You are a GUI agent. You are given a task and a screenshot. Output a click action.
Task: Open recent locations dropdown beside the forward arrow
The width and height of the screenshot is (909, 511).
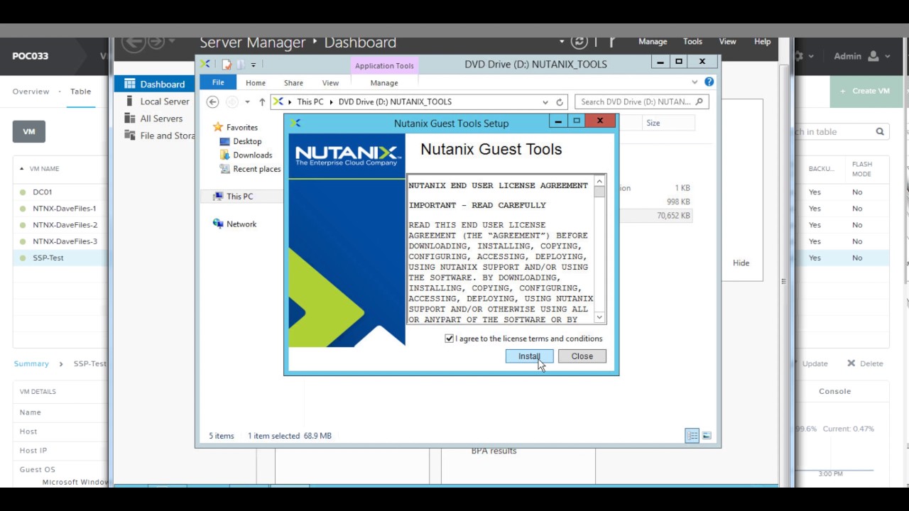click(x=247, y=102)
